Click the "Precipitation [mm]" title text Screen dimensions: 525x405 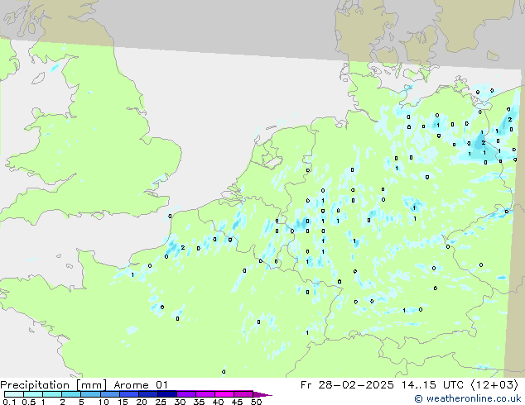click(54, 385)
